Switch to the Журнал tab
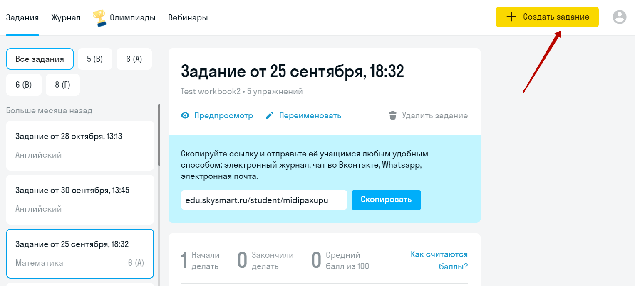 (x=66, y=17)
